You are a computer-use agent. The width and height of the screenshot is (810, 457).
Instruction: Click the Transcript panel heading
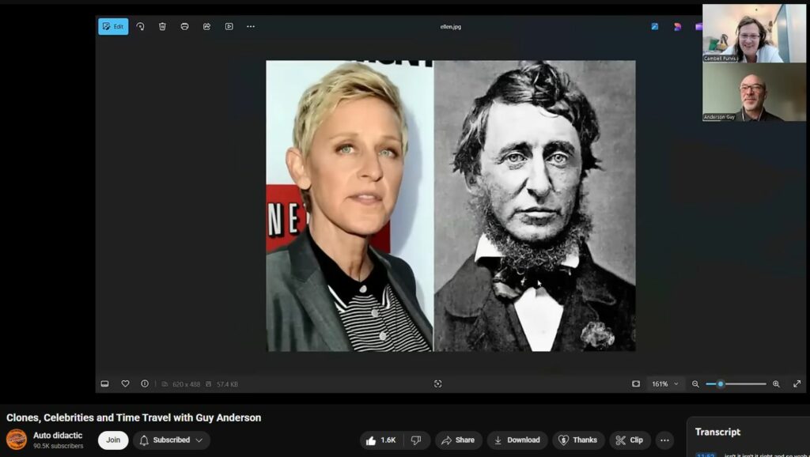click(717, 432)
